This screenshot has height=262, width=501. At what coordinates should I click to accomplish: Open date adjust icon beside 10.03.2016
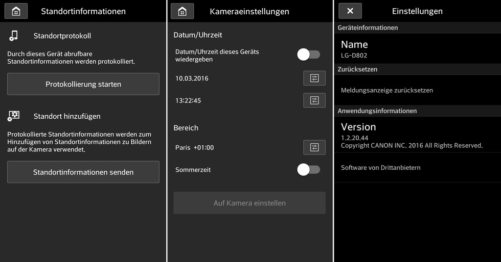point(314,78)
